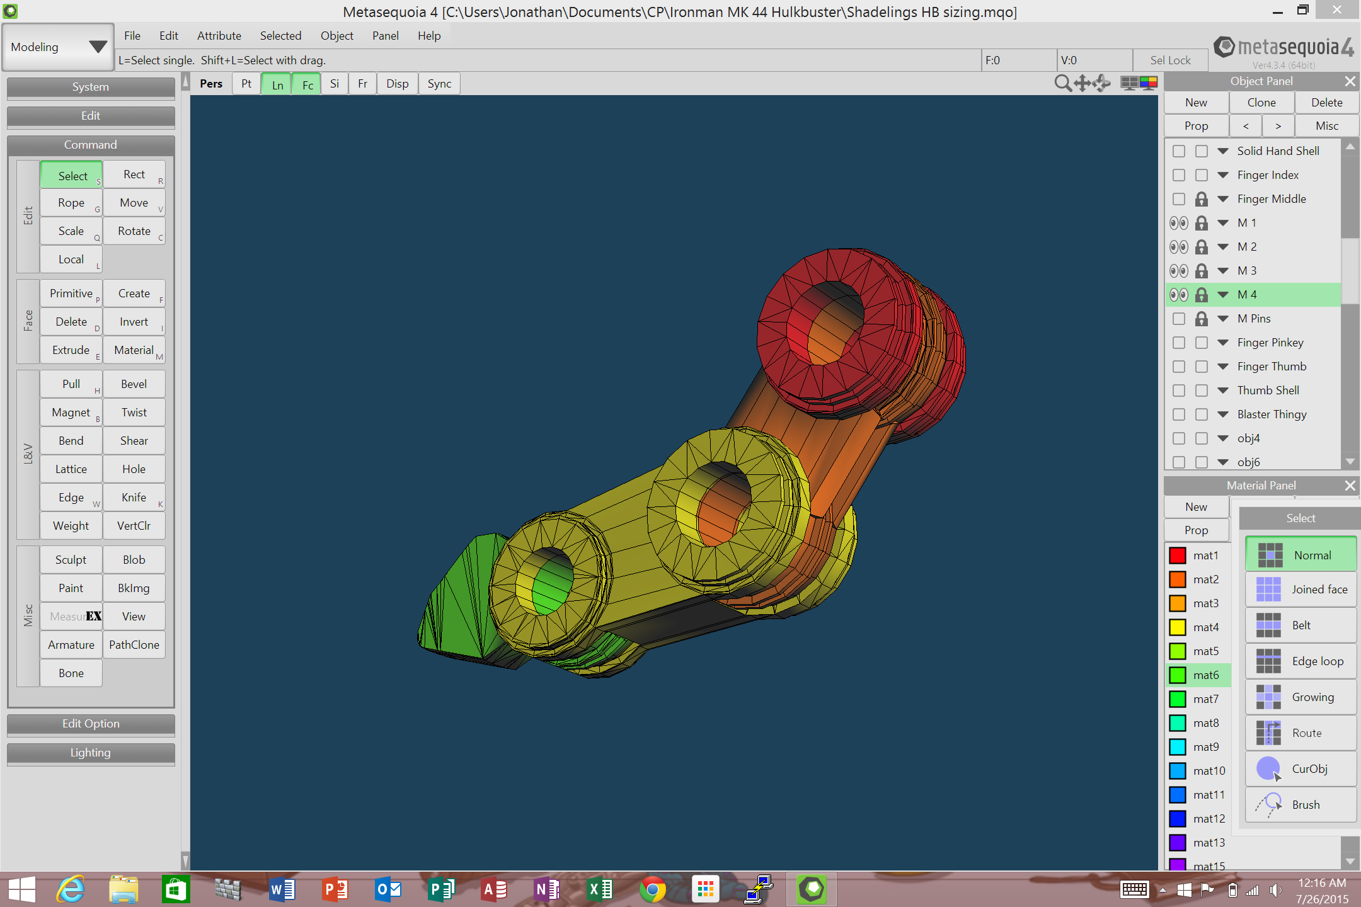Collapse the M 4 object triangle
The image size is (1361, 907).
(1223, 295)
